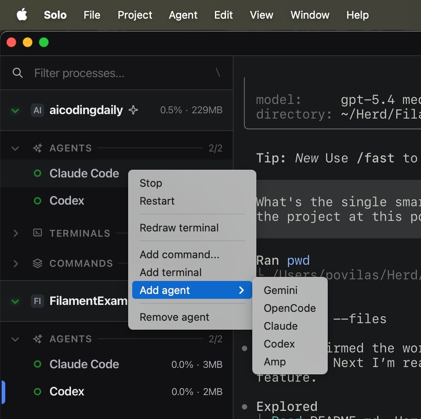Click the stacked layers icon beside COMMANDS
This screenshot has height=419, width=421.
pos(37,263)
